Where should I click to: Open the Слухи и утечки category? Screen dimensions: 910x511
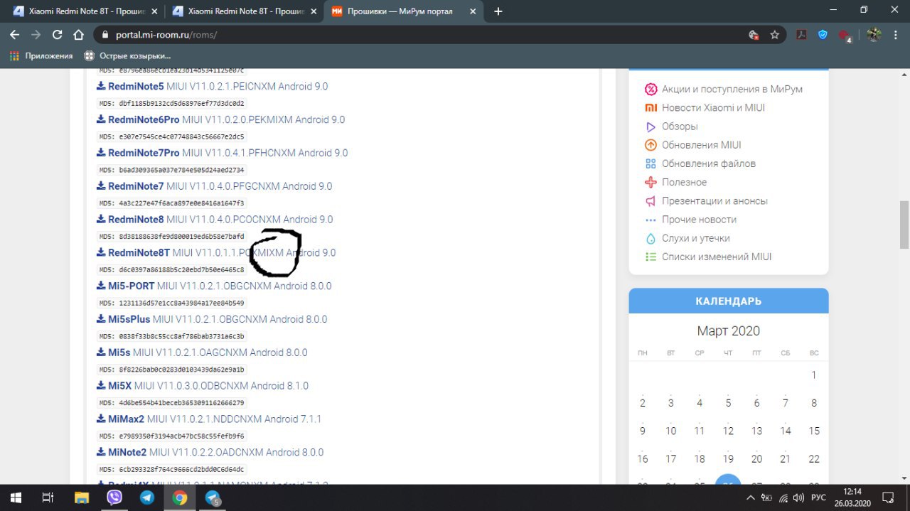point(695,238)
